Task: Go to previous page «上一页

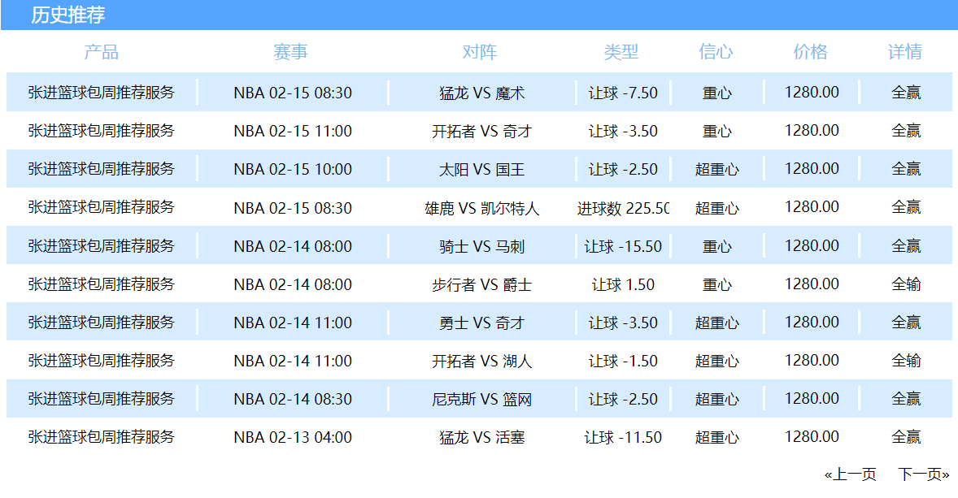Action: tap(850, 474)
